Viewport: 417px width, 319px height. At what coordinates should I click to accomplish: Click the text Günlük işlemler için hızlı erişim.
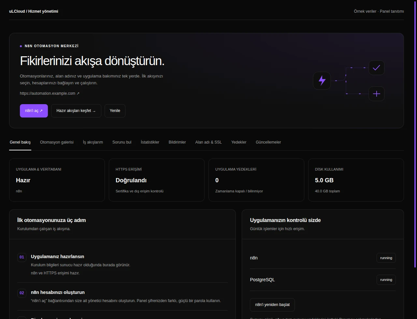click(x=277, y=229)
